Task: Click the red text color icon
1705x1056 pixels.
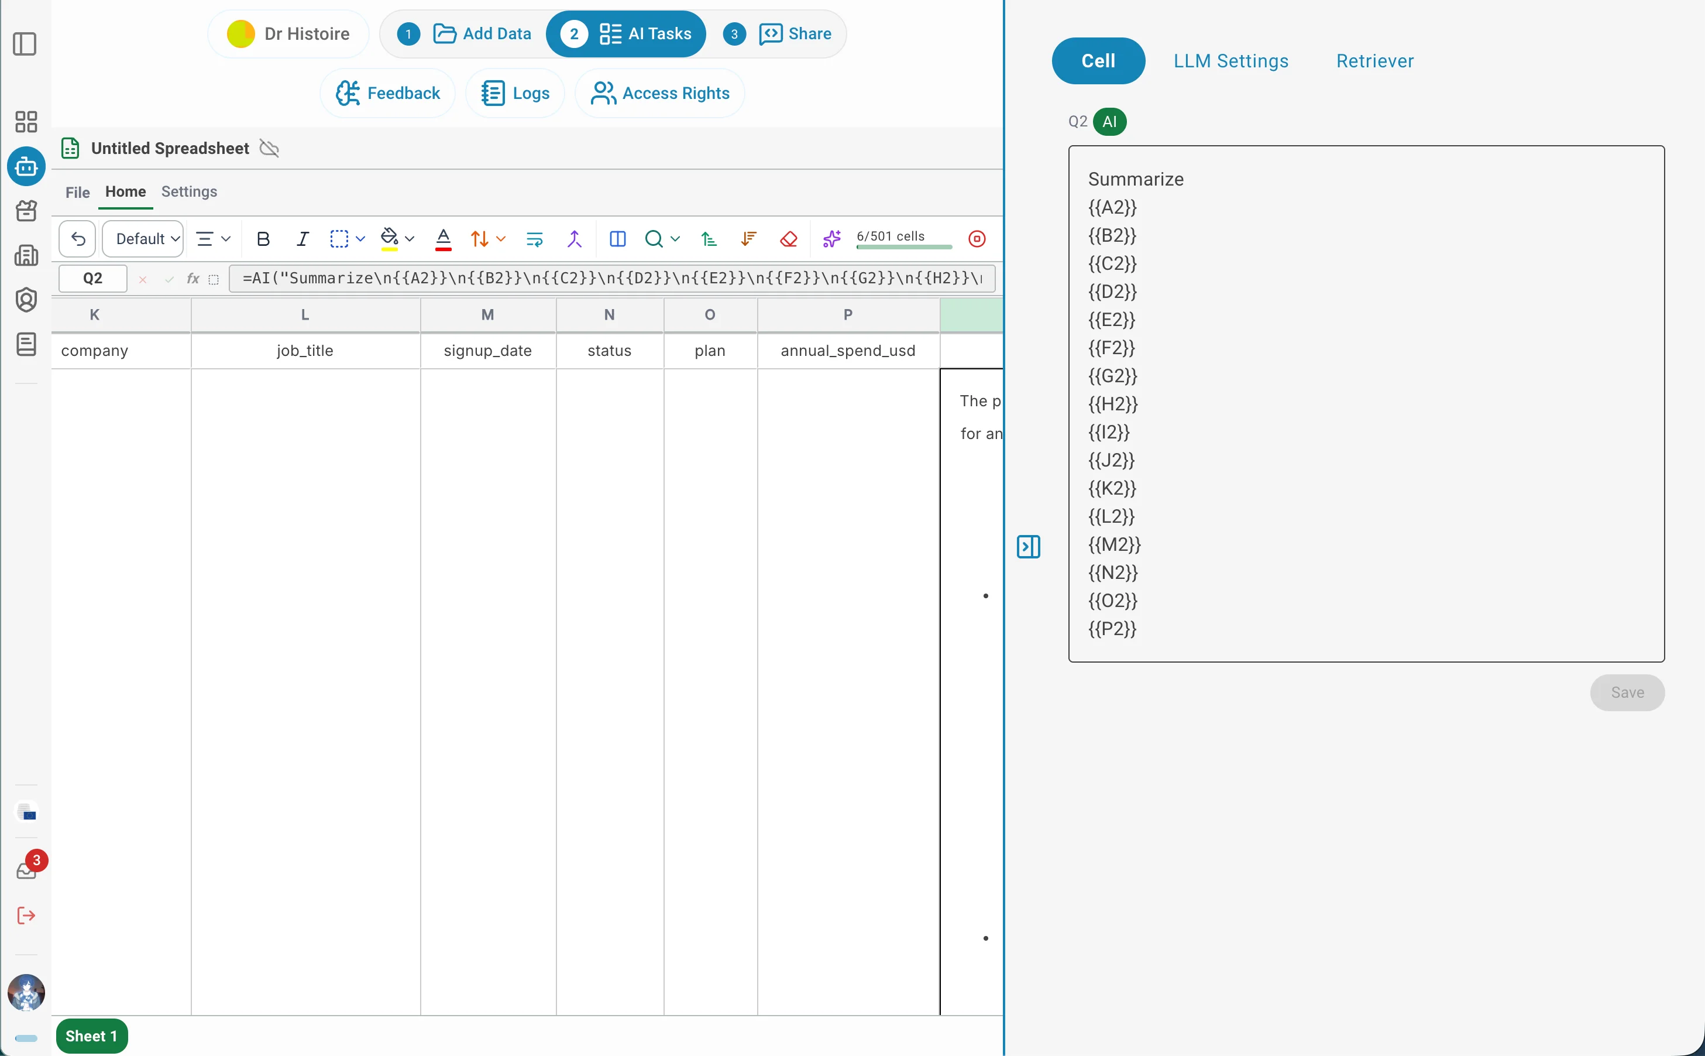Action: click(x=443, y=239)
